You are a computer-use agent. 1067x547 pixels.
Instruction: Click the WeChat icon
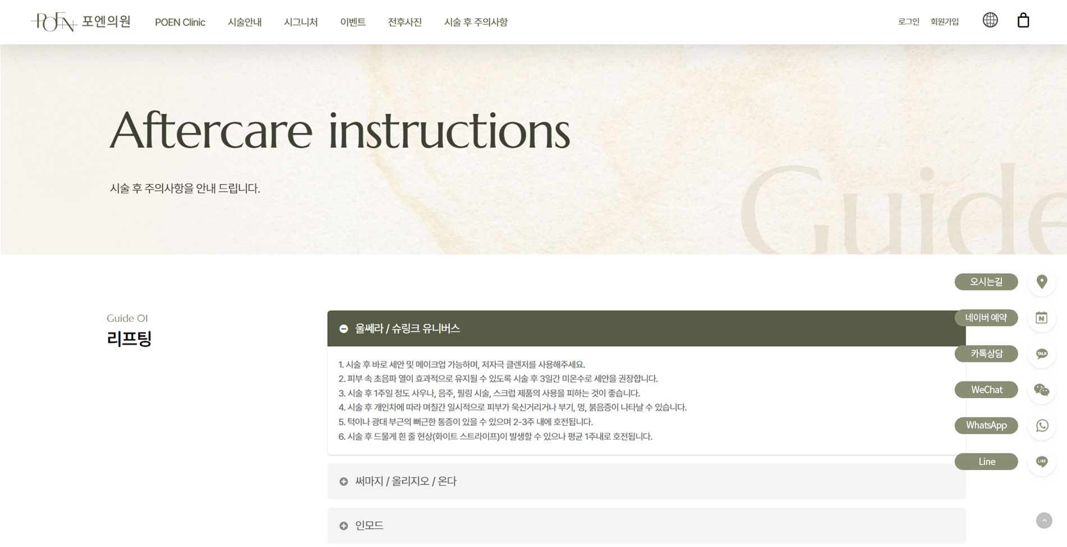tap(1041, 390)
